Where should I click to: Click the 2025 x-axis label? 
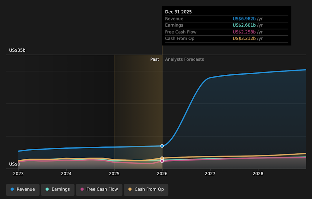(x=114, y=174)
